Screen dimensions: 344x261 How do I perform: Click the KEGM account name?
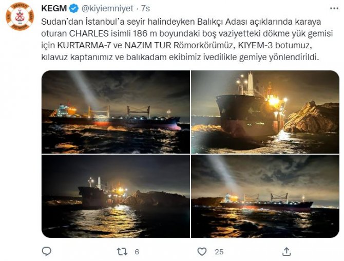point(54,9)
